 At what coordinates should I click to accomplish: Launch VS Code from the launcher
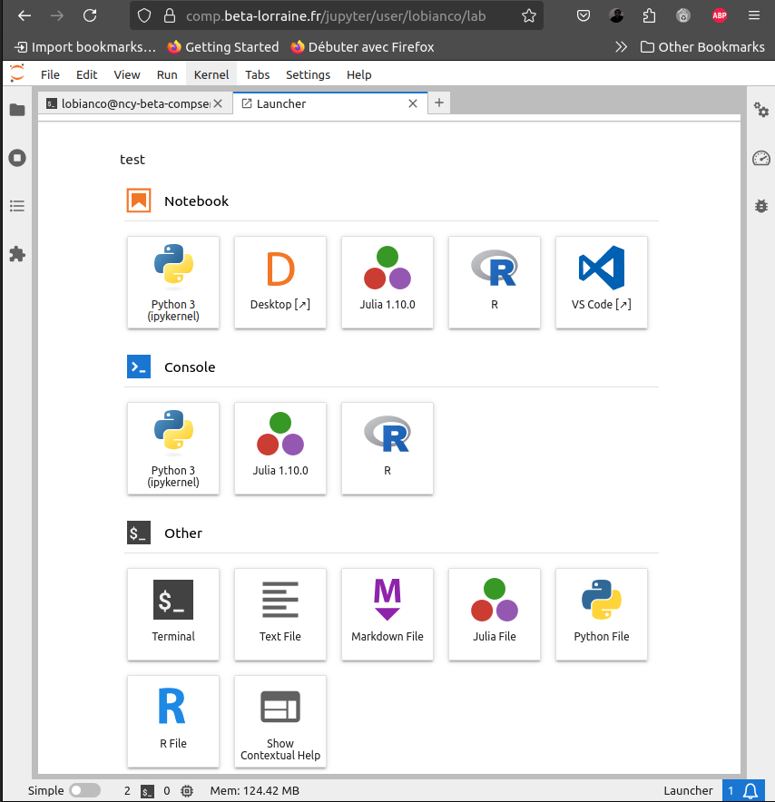[x=602, y=282]
